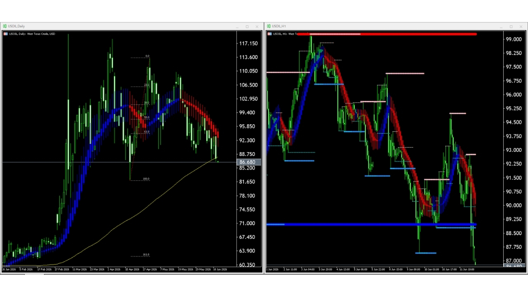Click the flag icon beside the Daily chart label

click(5, 34)
